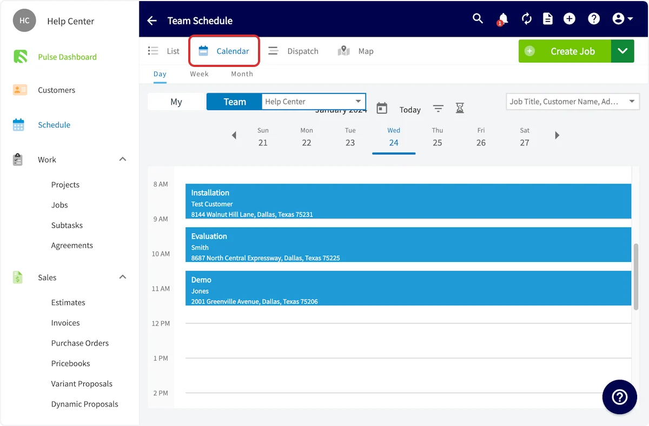Viewport: 649px width, 426px height.
Task: Select the Month tab
Action: [x=242, y=74]
